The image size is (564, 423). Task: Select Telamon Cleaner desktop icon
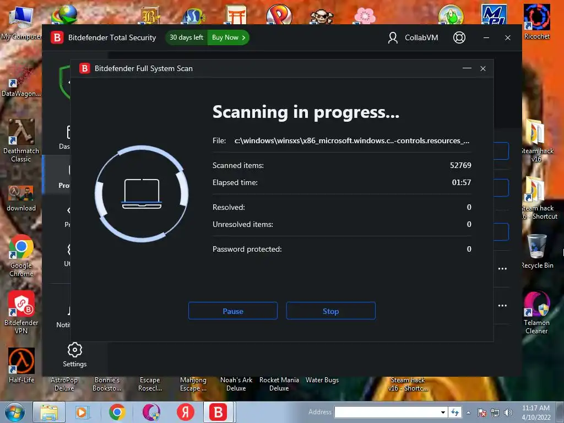pos(536,312)
